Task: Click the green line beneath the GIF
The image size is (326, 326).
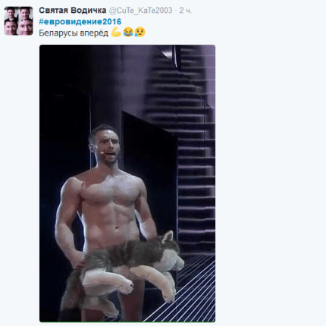Action: tap(127, 322)
